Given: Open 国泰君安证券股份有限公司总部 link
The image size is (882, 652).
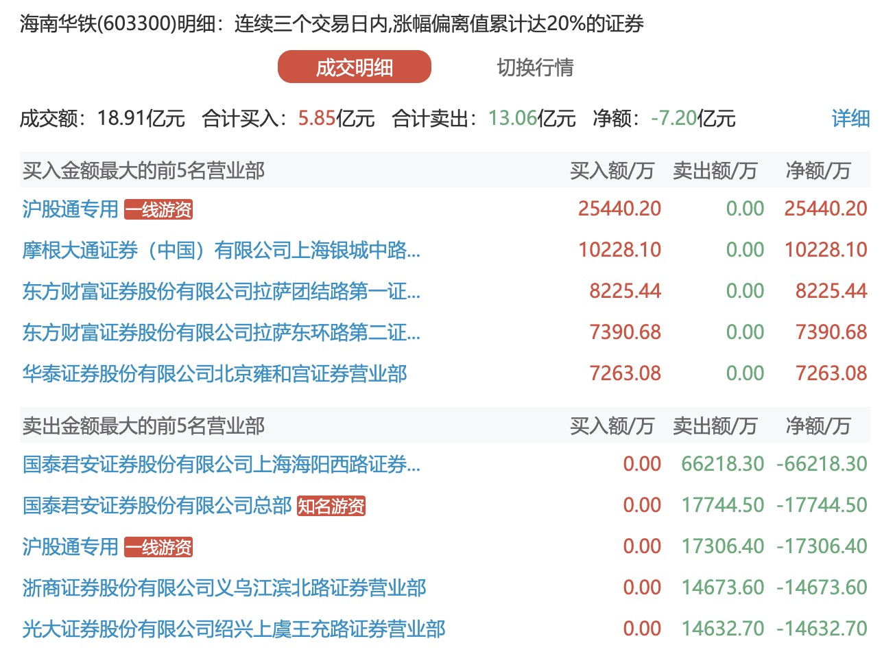Looking at the screenshot, I should [157, 505].
